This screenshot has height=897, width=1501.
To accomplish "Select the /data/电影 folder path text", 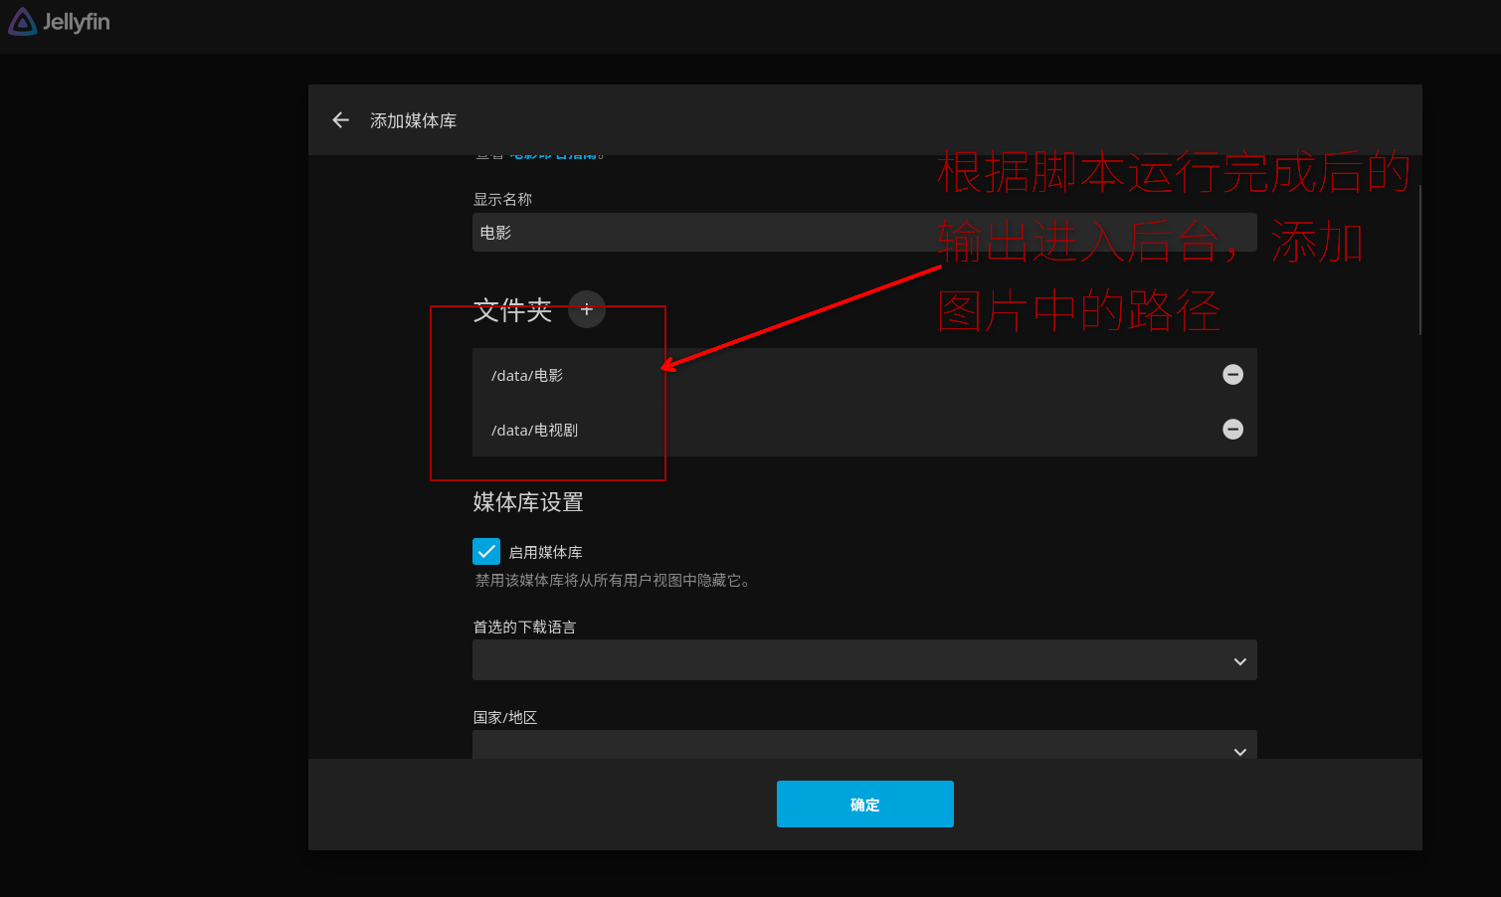I will coord(527,376).
